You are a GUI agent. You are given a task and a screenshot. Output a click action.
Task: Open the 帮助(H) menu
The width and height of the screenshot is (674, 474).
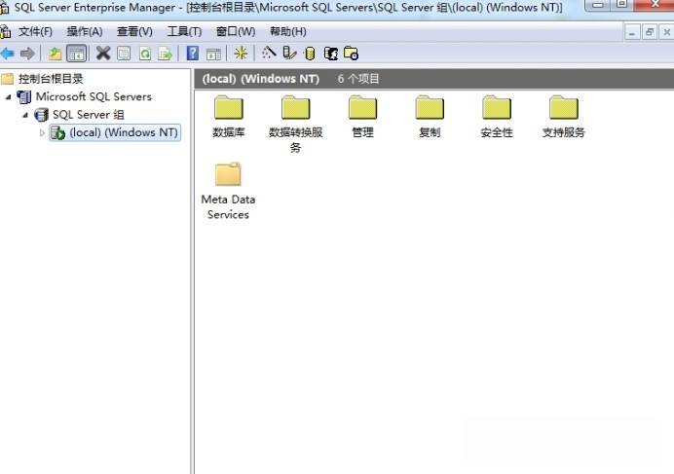click(x=288, y=32)
